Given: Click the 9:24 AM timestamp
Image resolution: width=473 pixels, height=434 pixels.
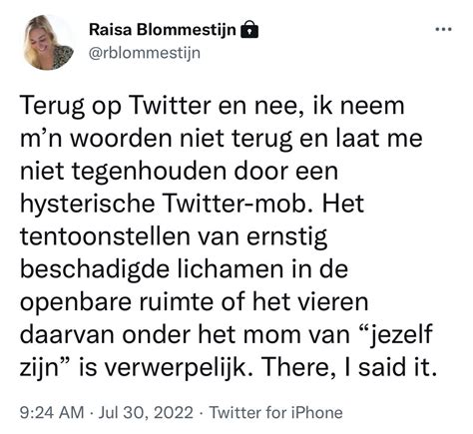Looking at the screenshot, I should click(x=52, y=412).
